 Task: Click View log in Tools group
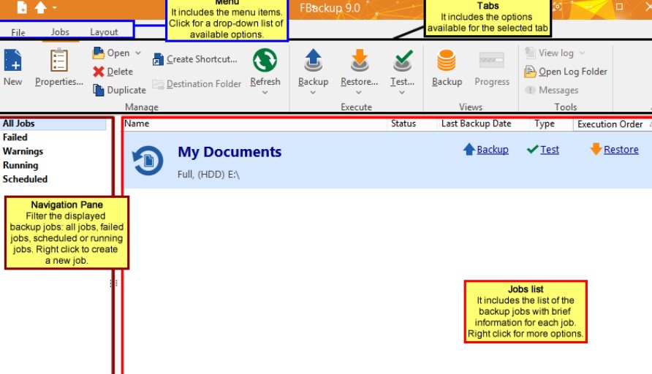point(550,53)
